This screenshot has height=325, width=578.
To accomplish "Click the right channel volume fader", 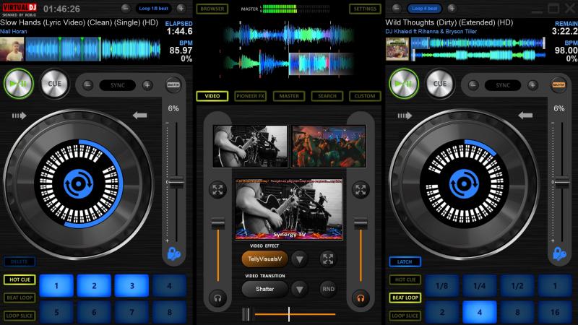I will click(x=361, y=224).
